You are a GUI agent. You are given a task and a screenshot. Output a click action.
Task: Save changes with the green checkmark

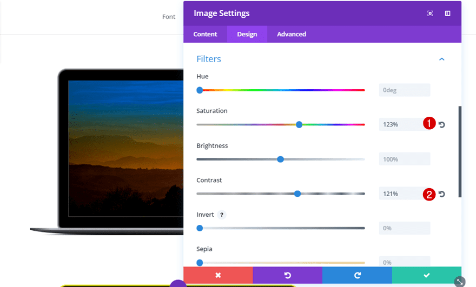coord(427,275)
